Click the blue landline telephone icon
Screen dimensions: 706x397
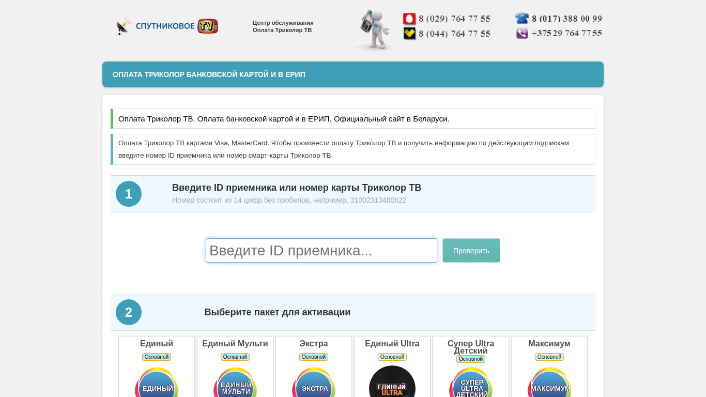click(522, 19)
